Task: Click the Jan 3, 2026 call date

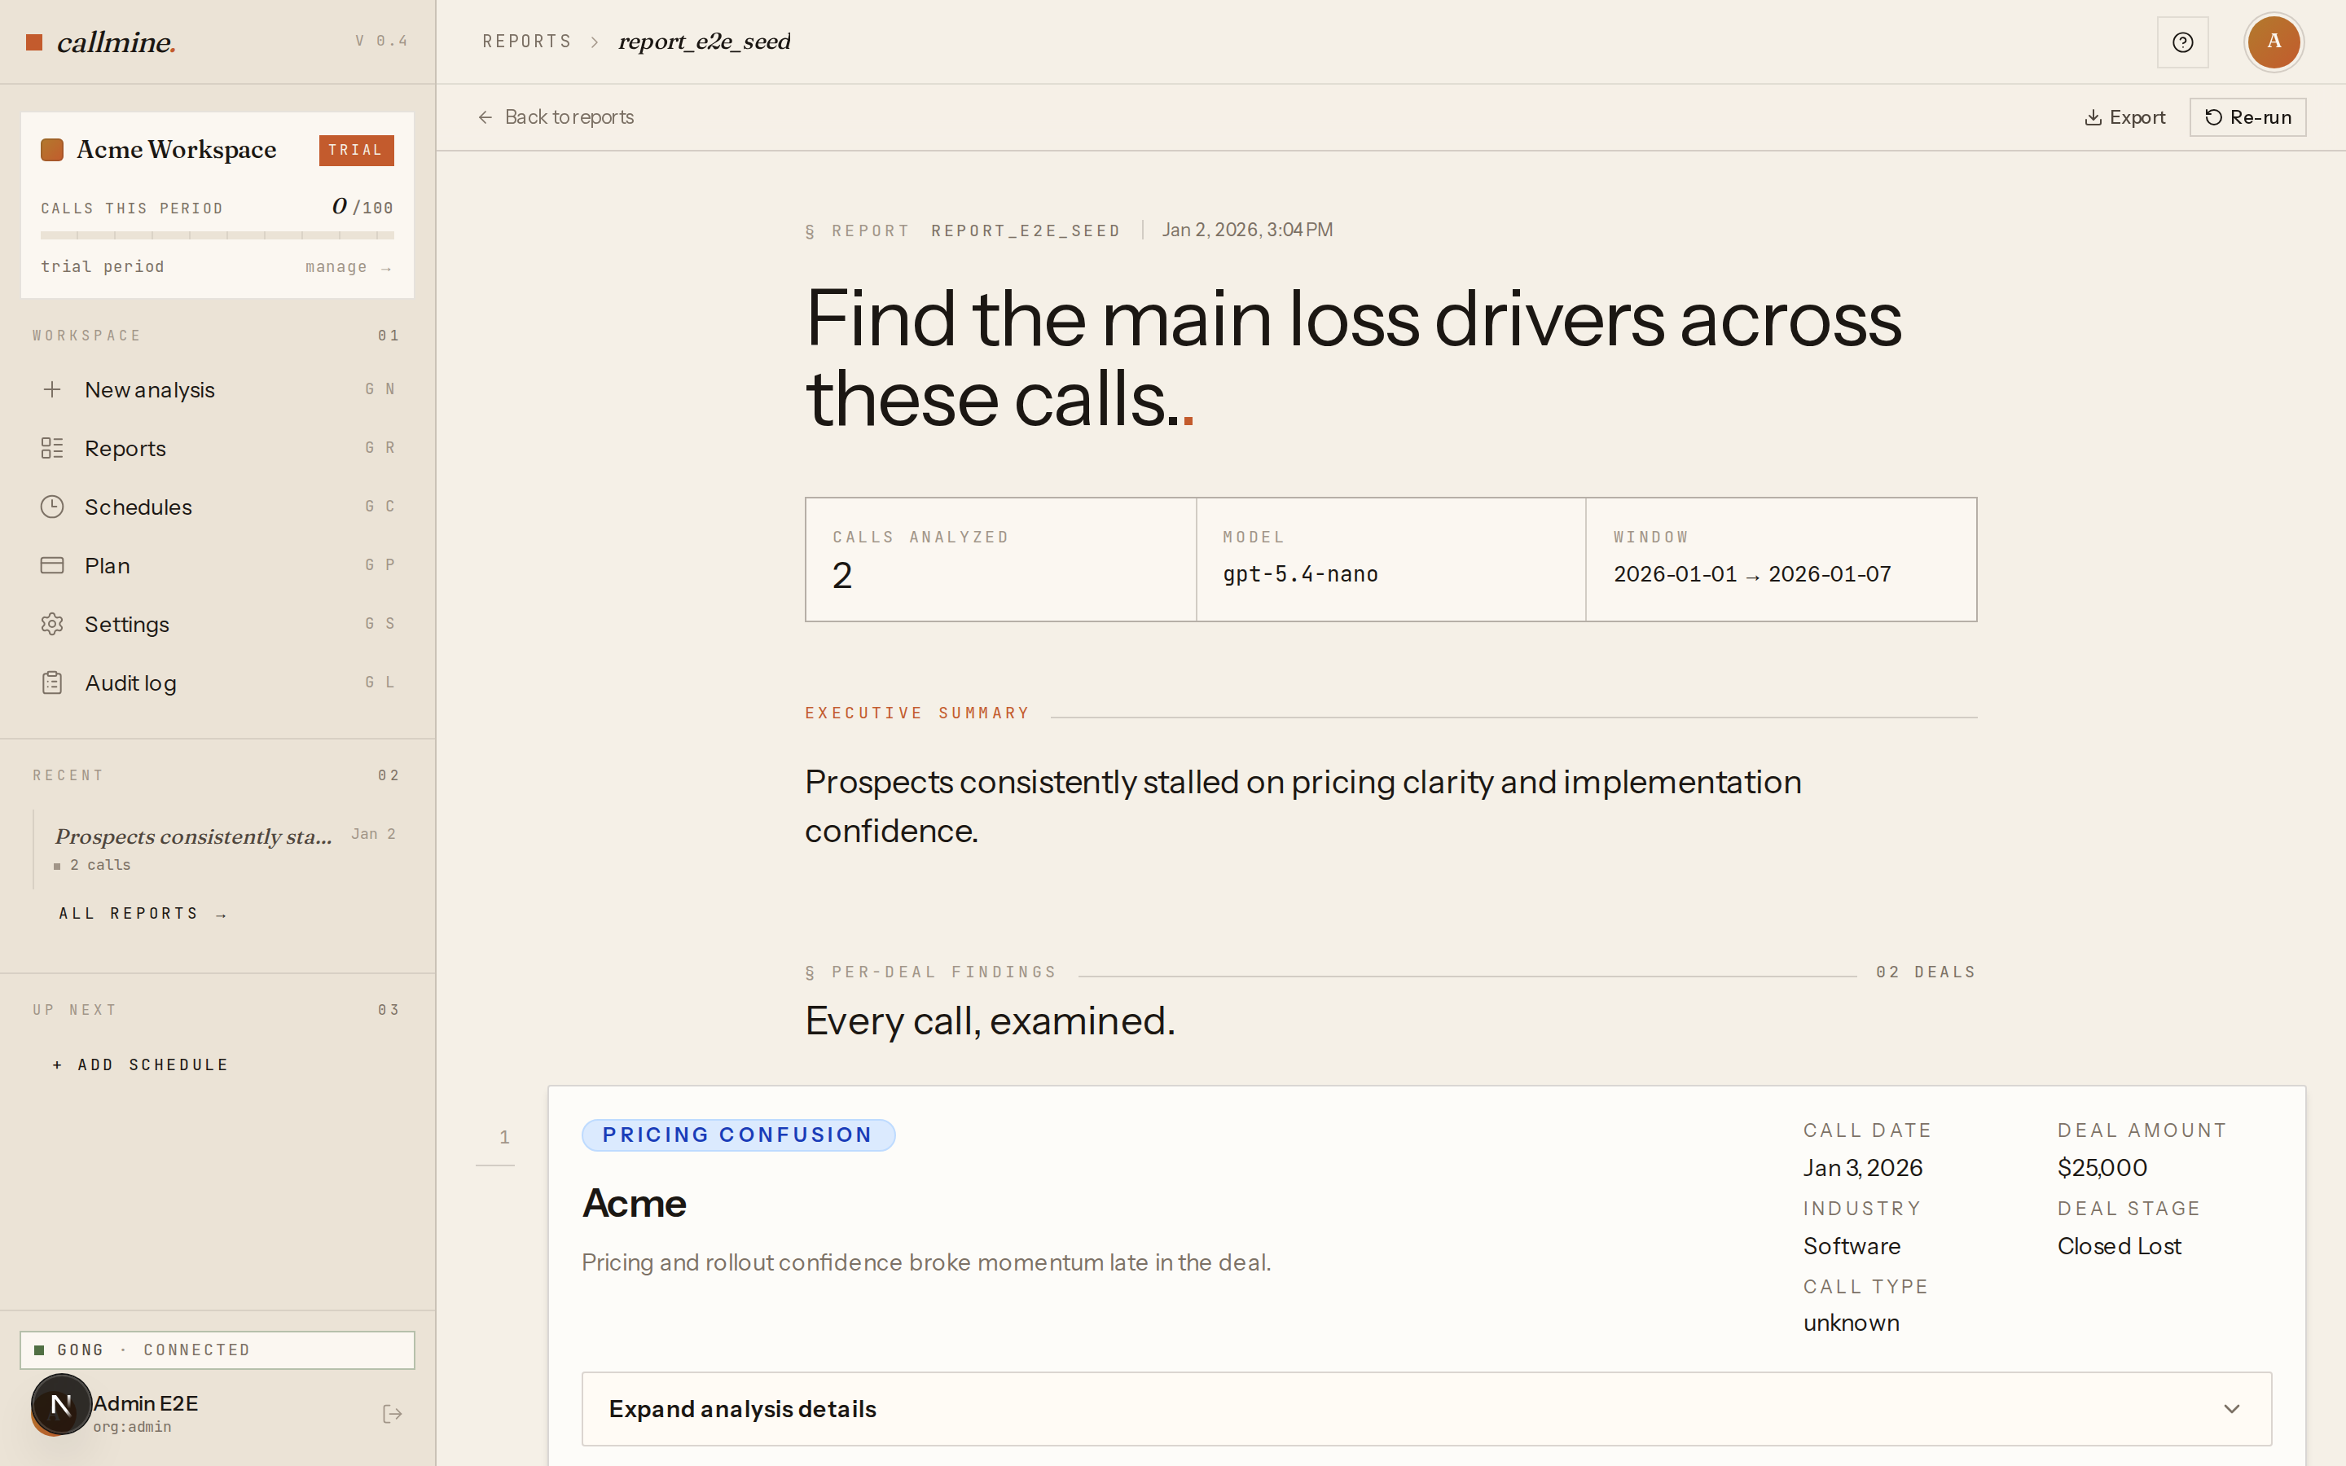Action: [x=1862, y=1167]
